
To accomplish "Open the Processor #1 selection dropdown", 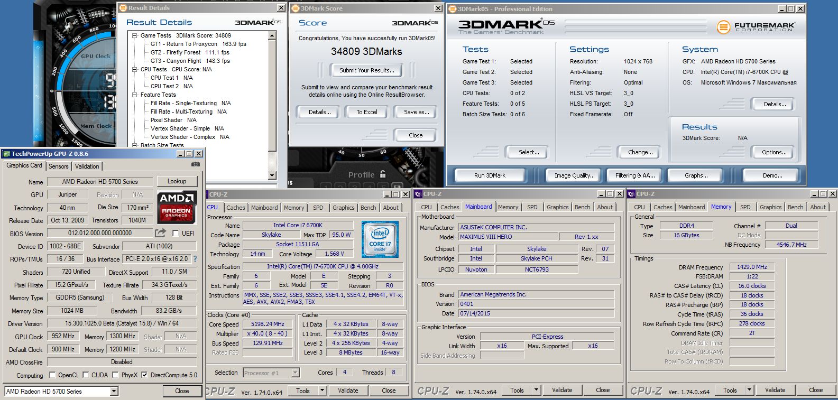I will (296, 373).
